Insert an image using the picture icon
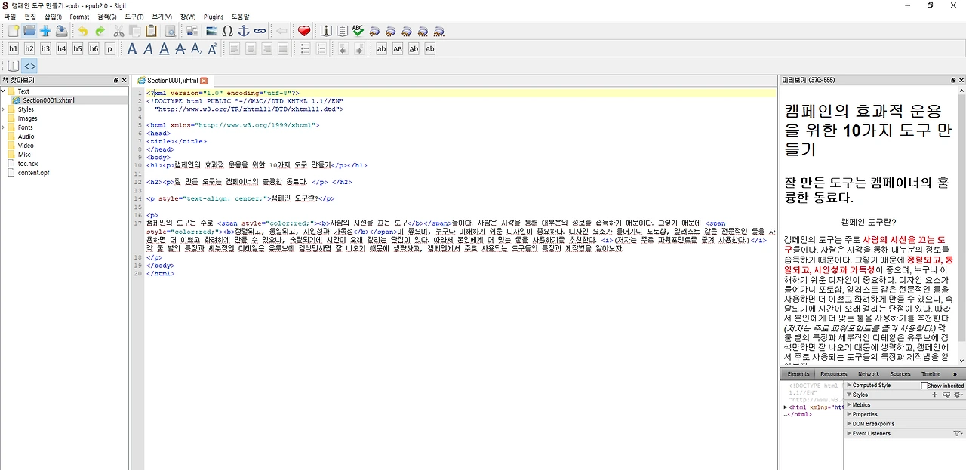 pyautogui.click(x=211, y=31)
